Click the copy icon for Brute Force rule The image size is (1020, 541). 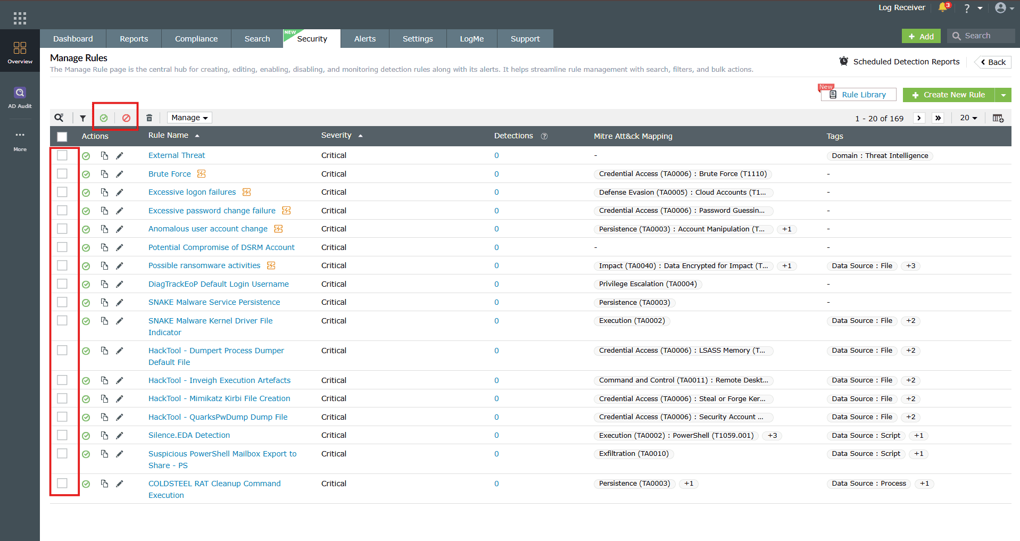(105, 174)
